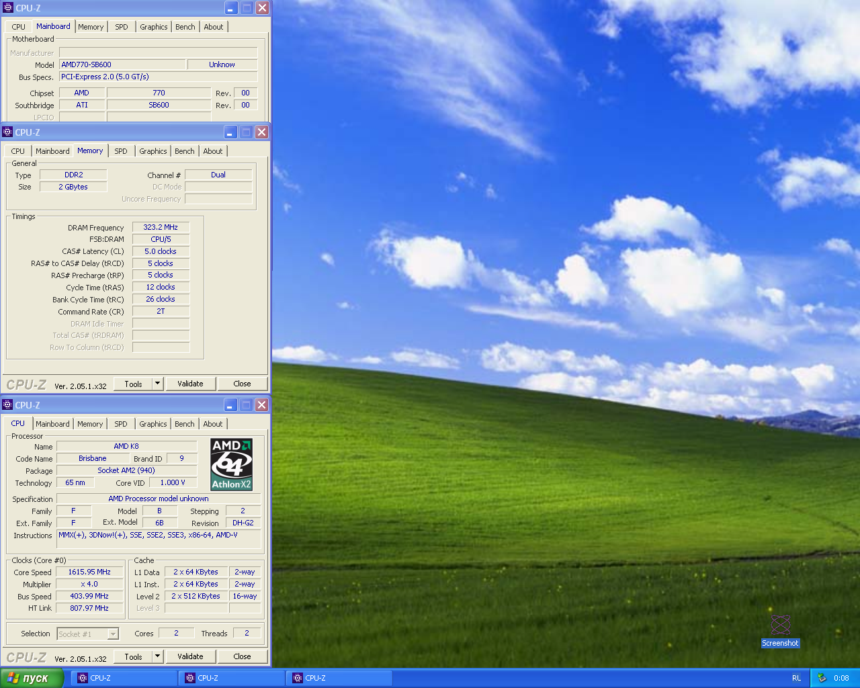
Task: Click Close button in Memory window
Action: (x=242, y=384)
